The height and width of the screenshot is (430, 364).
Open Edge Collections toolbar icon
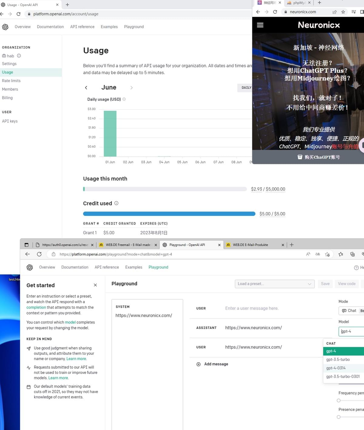click(x=352, y=254)
